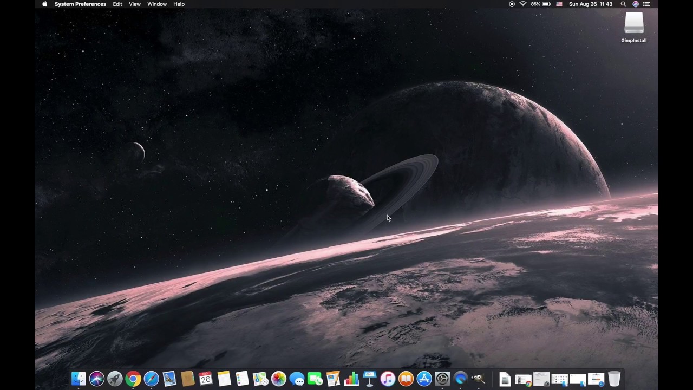
Task: Open the System Preferences application menu
Action: pyautogui.click(x=80, y=4)
